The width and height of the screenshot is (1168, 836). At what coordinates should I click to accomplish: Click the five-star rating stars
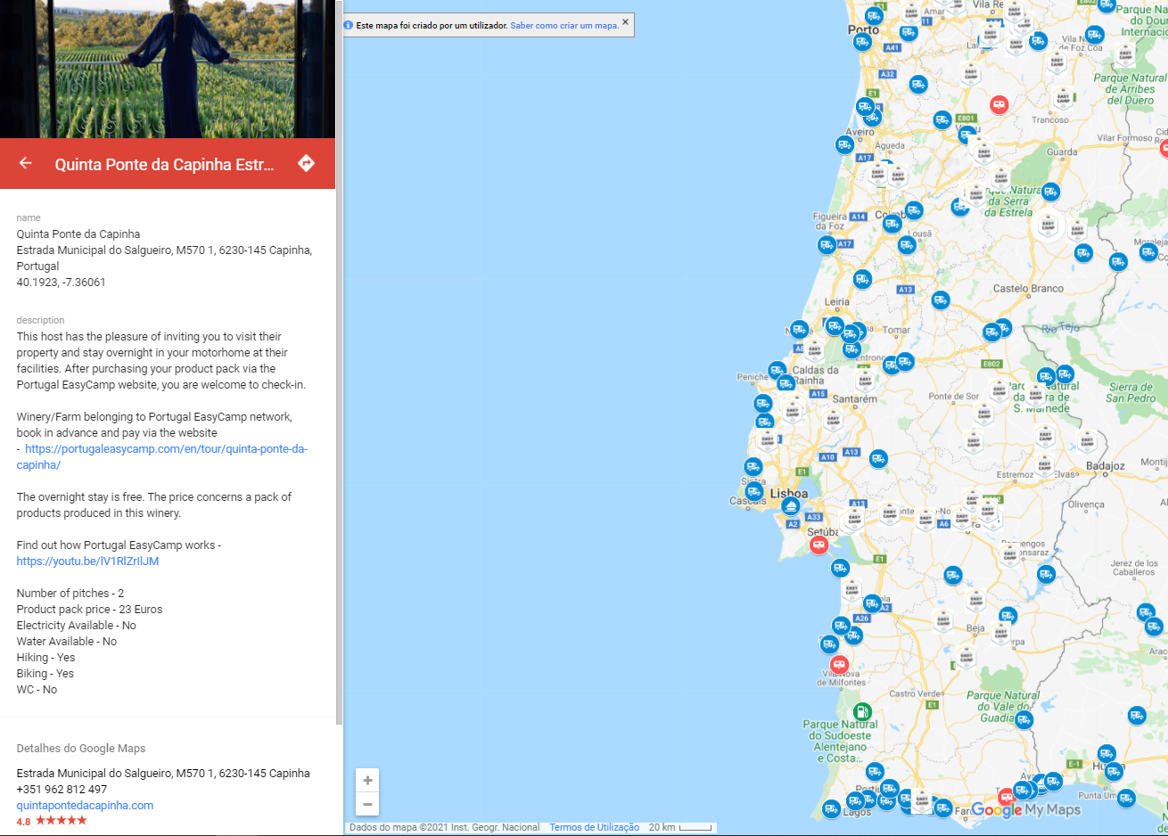[62, 821]
